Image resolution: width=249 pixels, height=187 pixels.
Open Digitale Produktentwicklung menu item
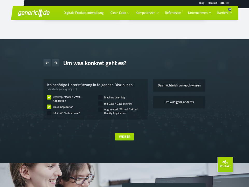tap(84, 13)
